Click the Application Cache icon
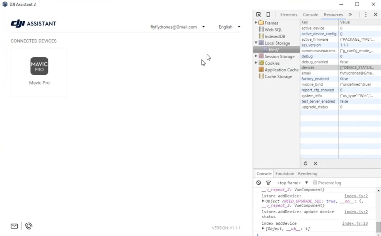Image resolution: width=381 pixels, height=236 pixels. pos(261,69)
